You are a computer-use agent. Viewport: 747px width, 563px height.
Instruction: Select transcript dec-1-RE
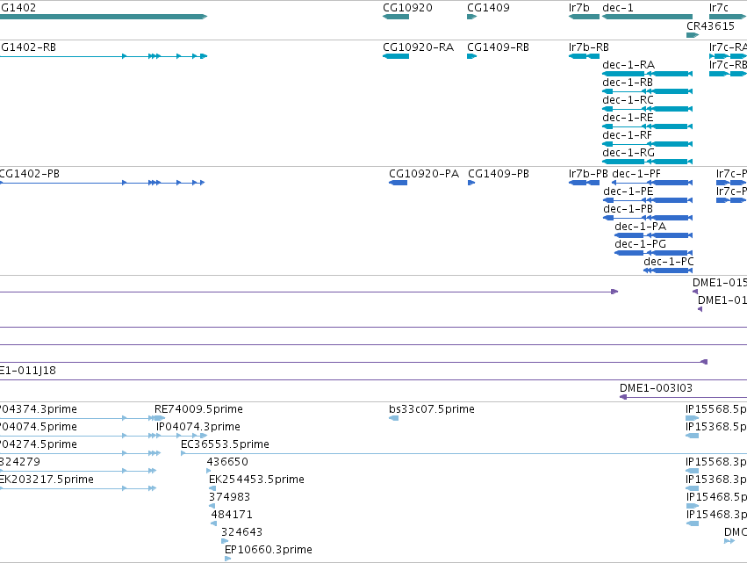pyautogui.click(x=648, y=126)
